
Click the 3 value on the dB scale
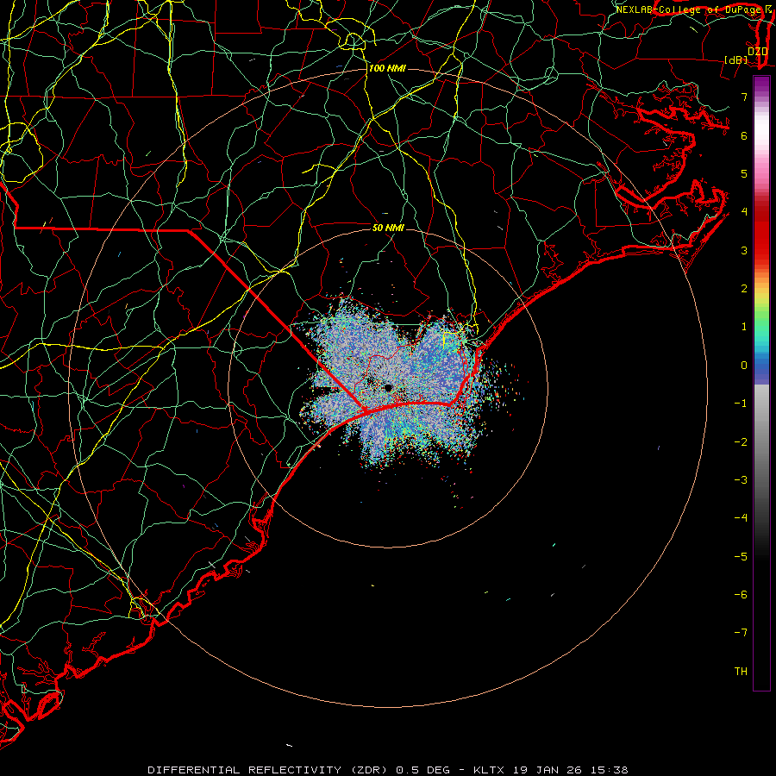(x=744, y=250)
